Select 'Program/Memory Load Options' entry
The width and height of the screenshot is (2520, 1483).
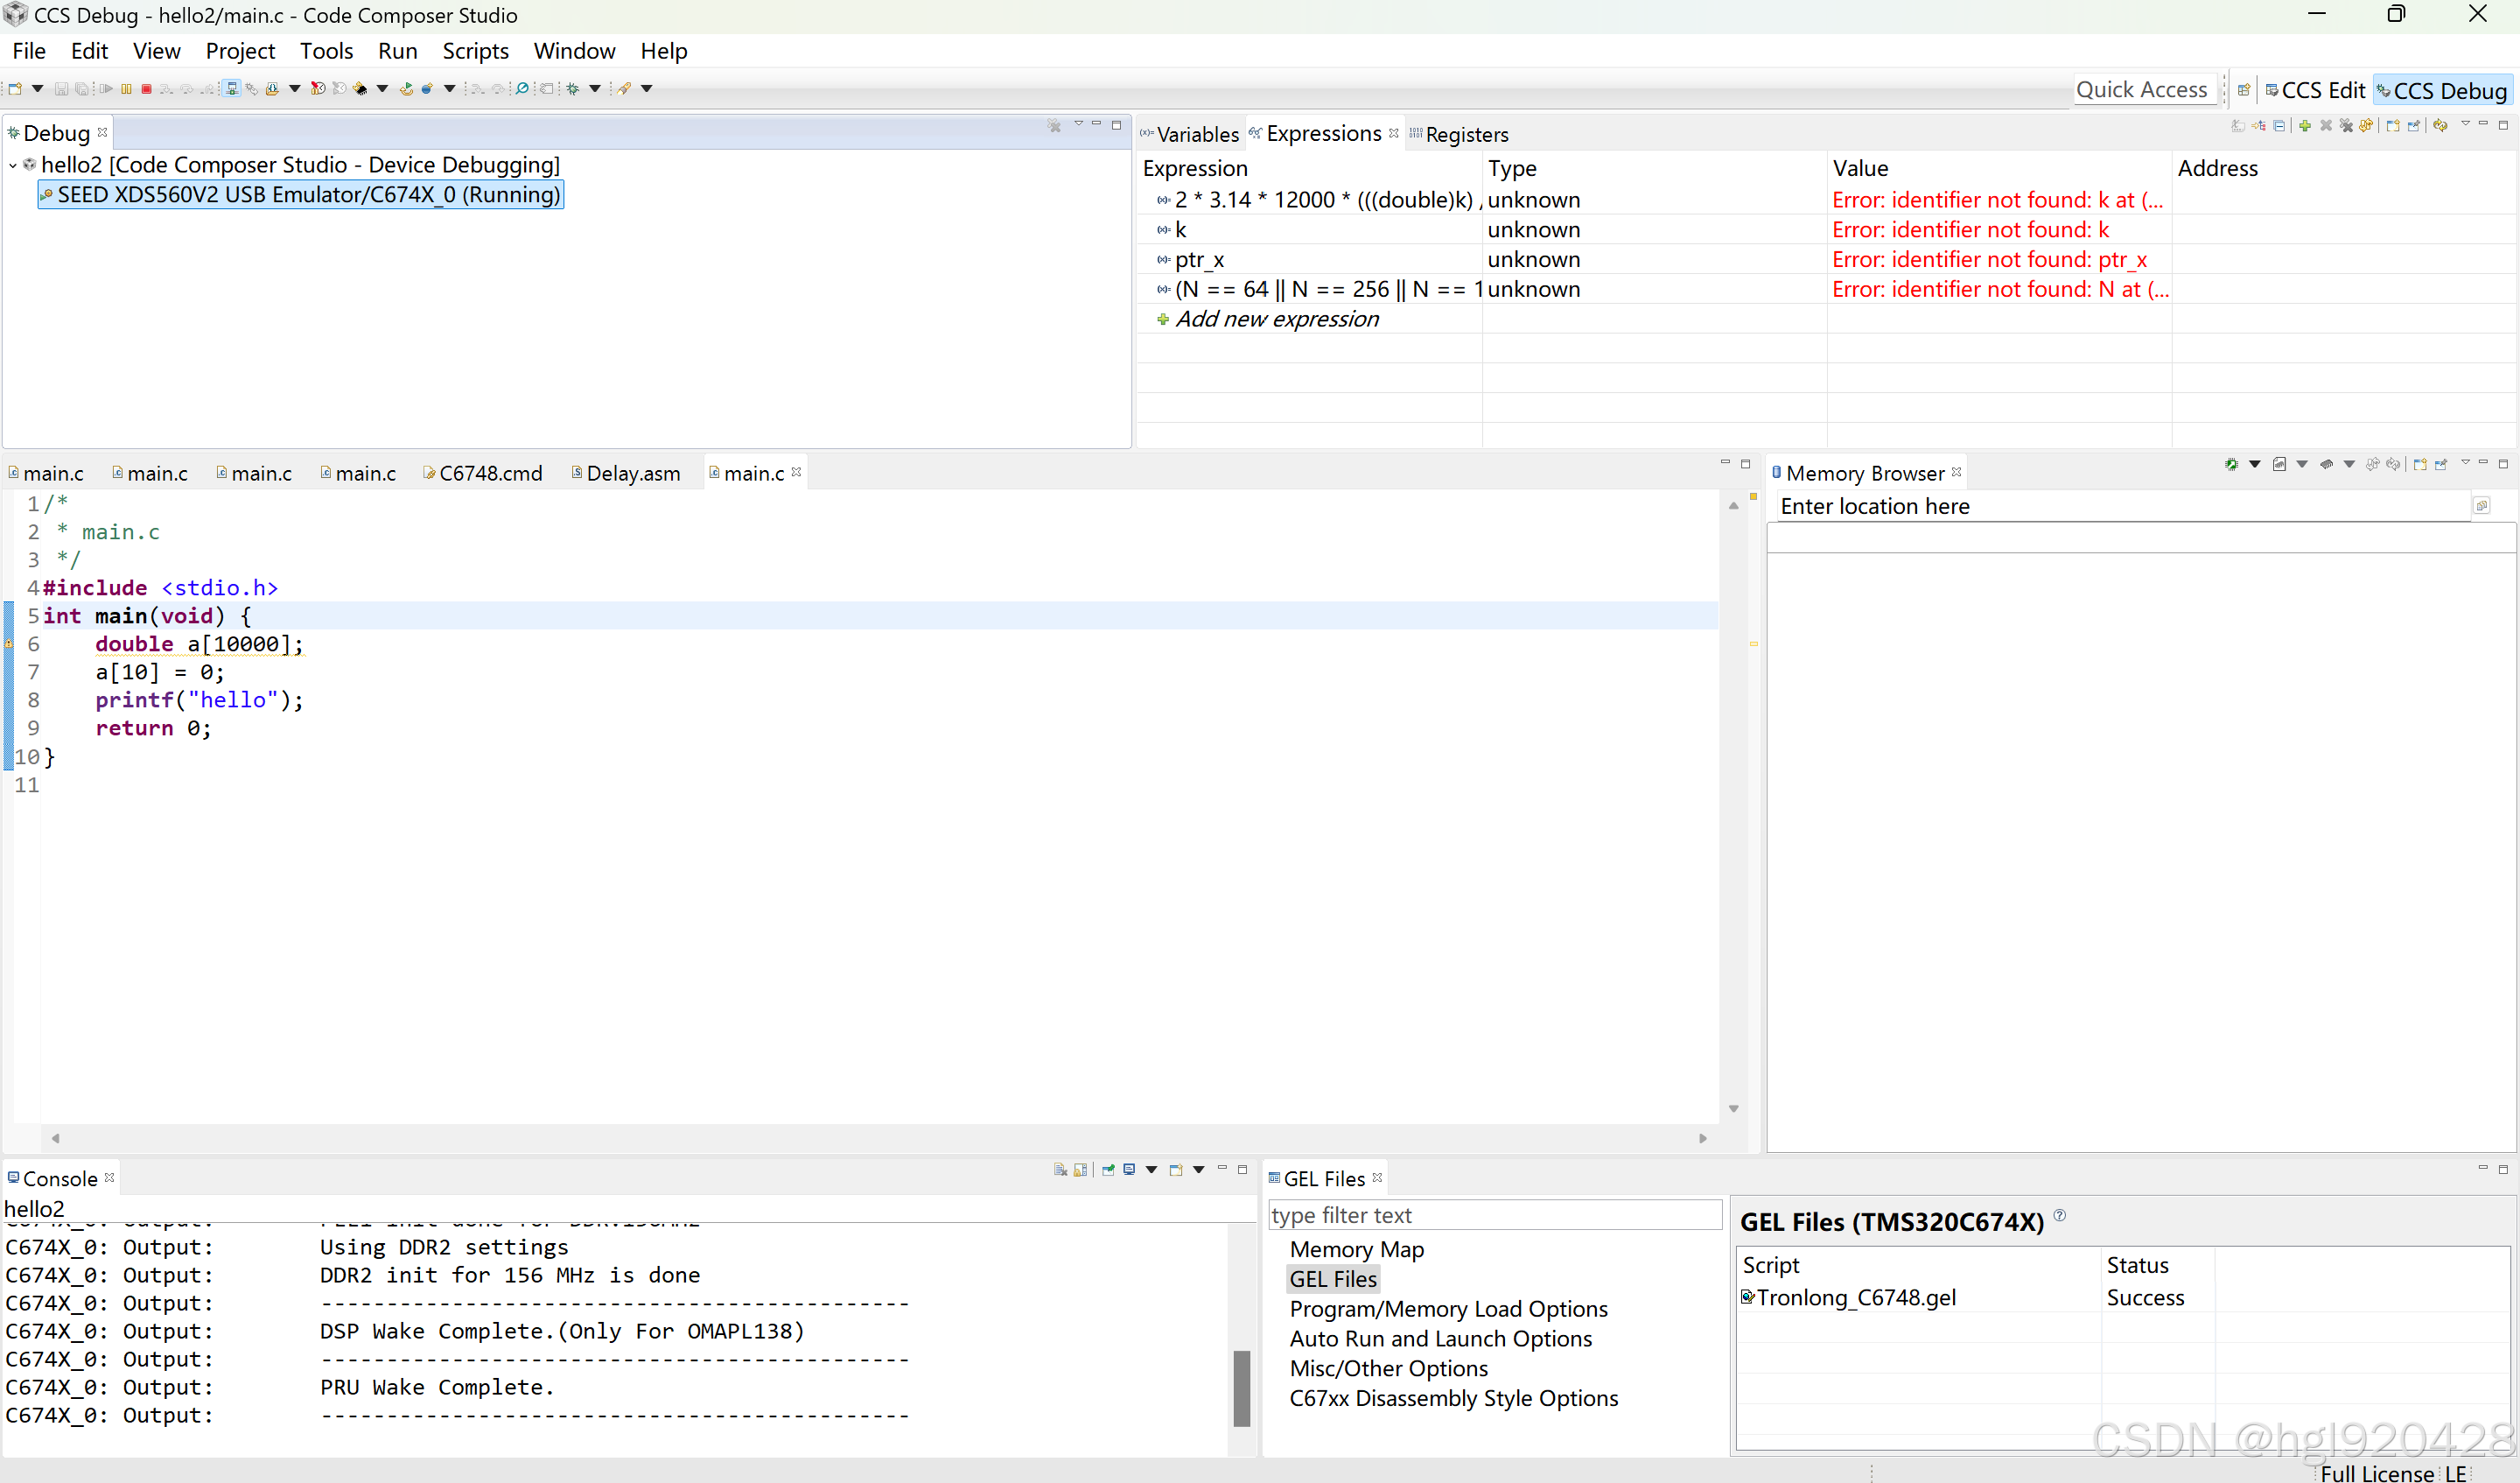1448,1309
